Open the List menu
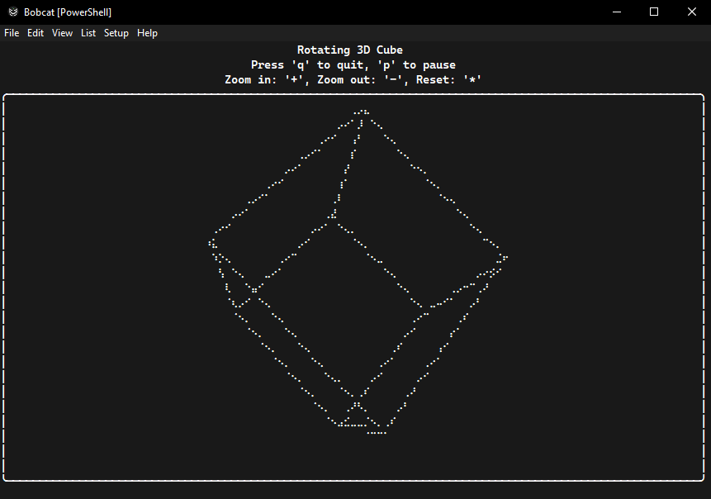Screen dimensions: 711x499 coord(88,33)
